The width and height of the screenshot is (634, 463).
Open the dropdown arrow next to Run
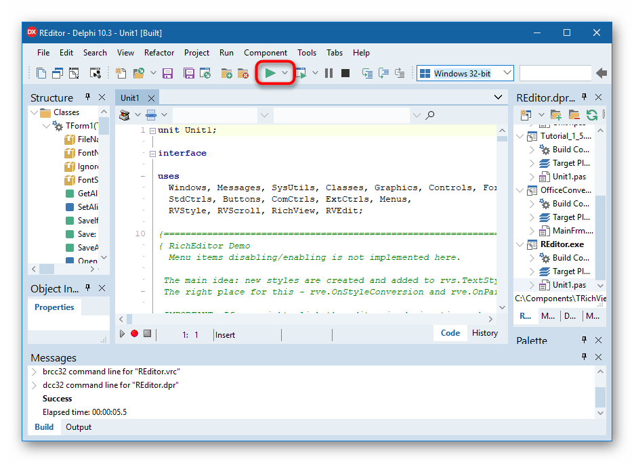[285, 73]
